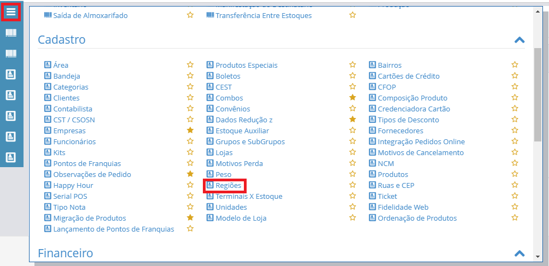Image resolution: width=549 pixels, height=266 pixels.
Task: Favorite Ordenação de Produtos with its star
Action: click(x=515, y=217)
